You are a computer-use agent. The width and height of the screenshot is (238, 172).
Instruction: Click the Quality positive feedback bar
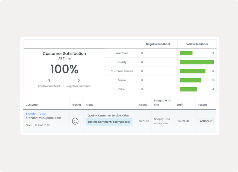[197, 62]
